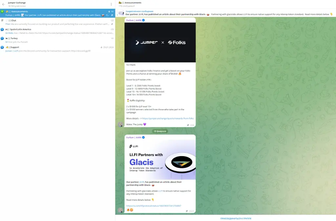Click the ПРИСОЕДИНИТЬСЯ К ГРУППЕ join button
The width and height of the screenshot is (336, 221).
(236, 218)
